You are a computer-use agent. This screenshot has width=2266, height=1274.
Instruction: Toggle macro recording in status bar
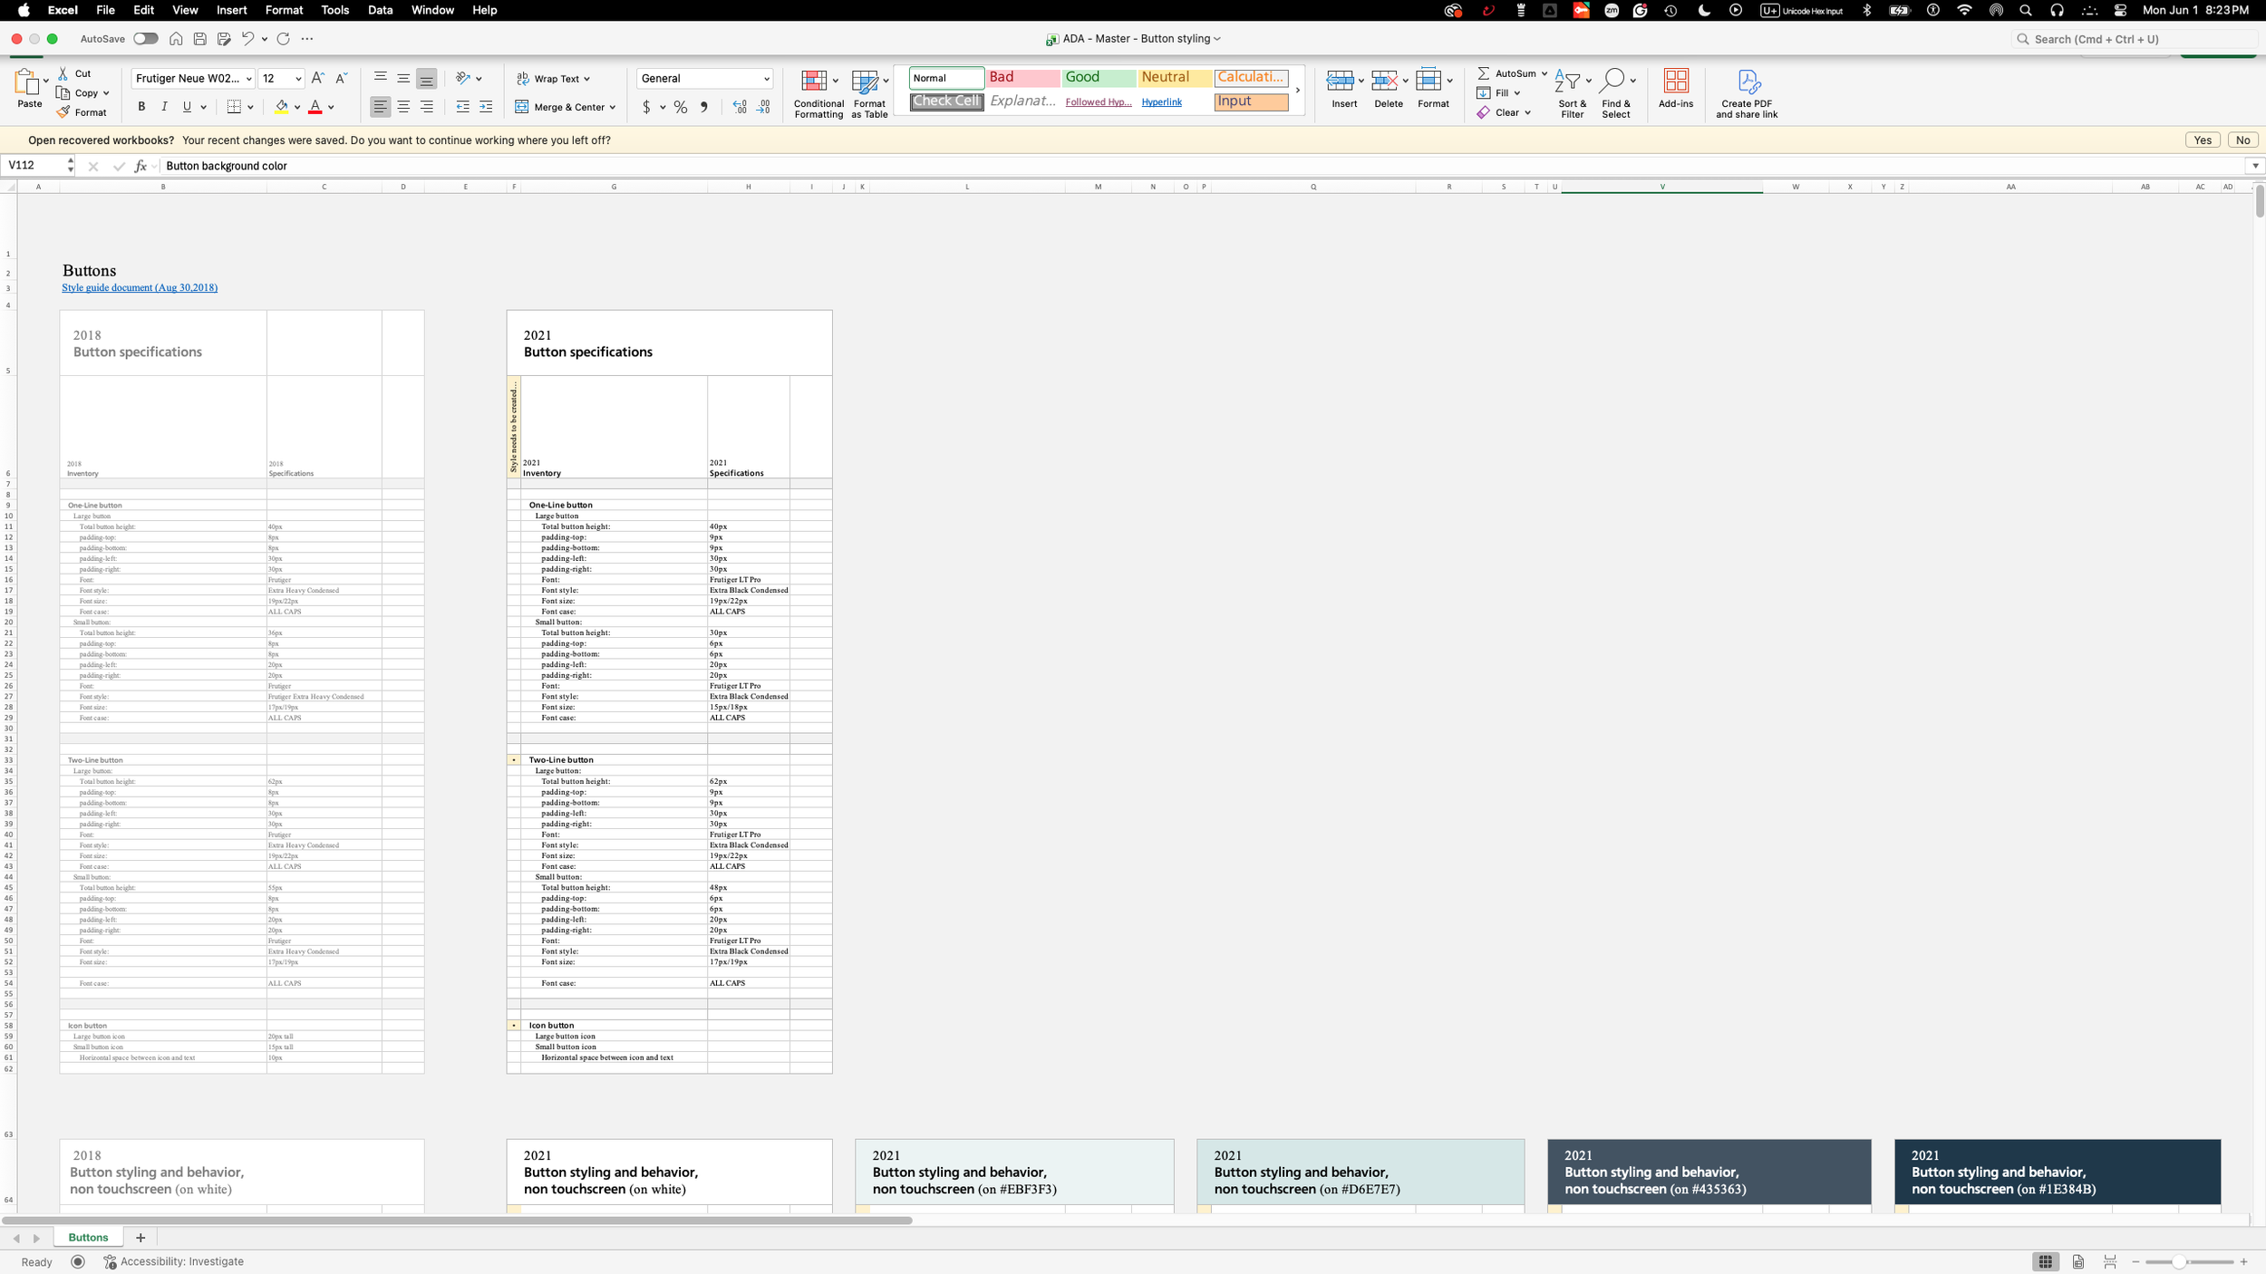click(78, 1261)
